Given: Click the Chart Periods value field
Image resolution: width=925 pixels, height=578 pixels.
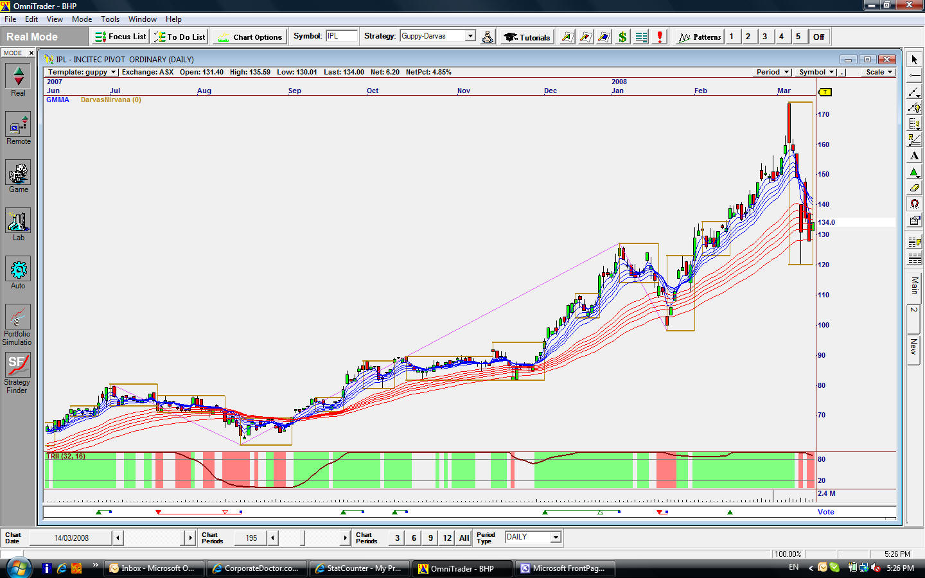Looking at the screenshot, I should [x=251, y=538].
